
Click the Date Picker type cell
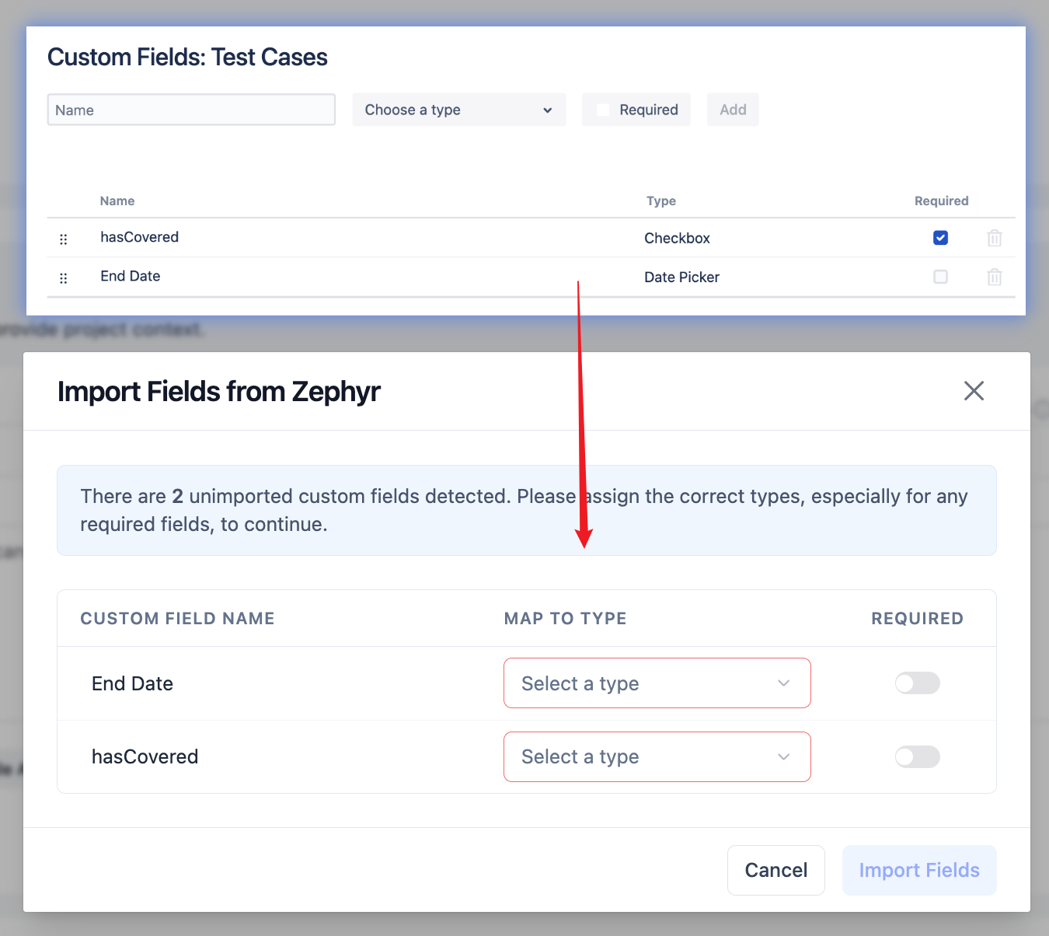pyautogui.click(x=681, y=277)
